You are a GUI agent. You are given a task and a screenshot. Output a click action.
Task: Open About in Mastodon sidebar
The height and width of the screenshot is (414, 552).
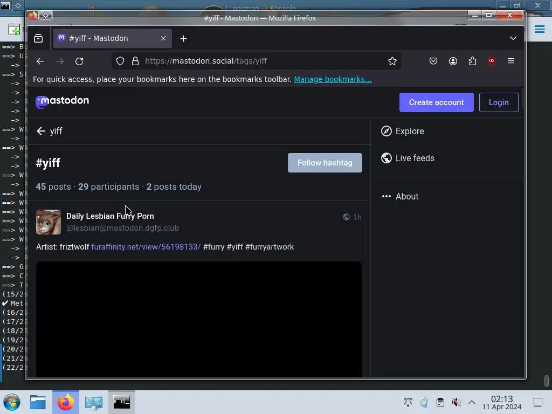400,196
